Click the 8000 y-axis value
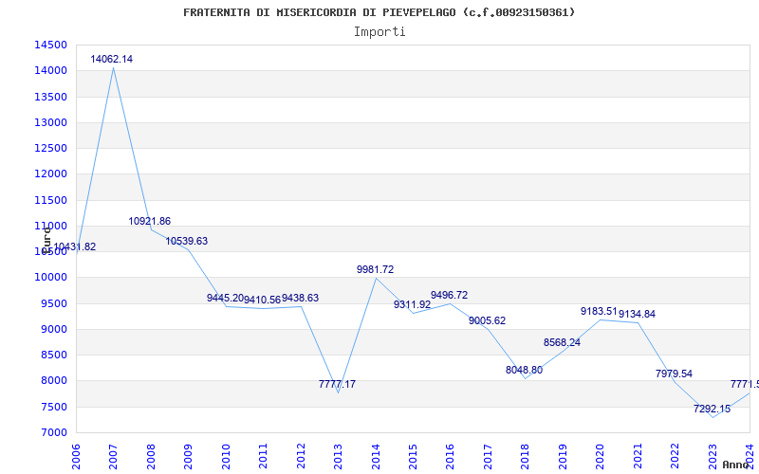This screenshot has height=474, width=759. coord(53,381)
